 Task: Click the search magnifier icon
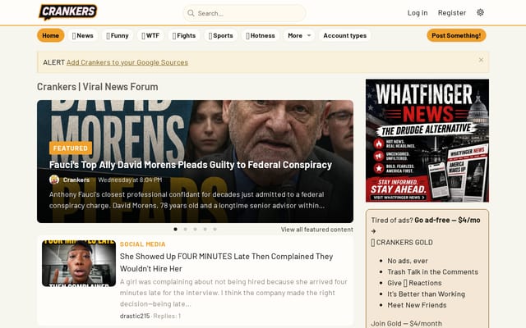(191, 13)
